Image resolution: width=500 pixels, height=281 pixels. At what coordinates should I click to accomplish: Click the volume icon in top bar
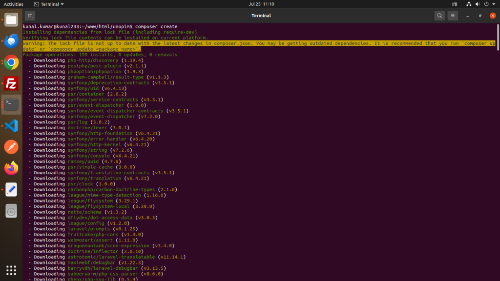click(x=478, y=4)
